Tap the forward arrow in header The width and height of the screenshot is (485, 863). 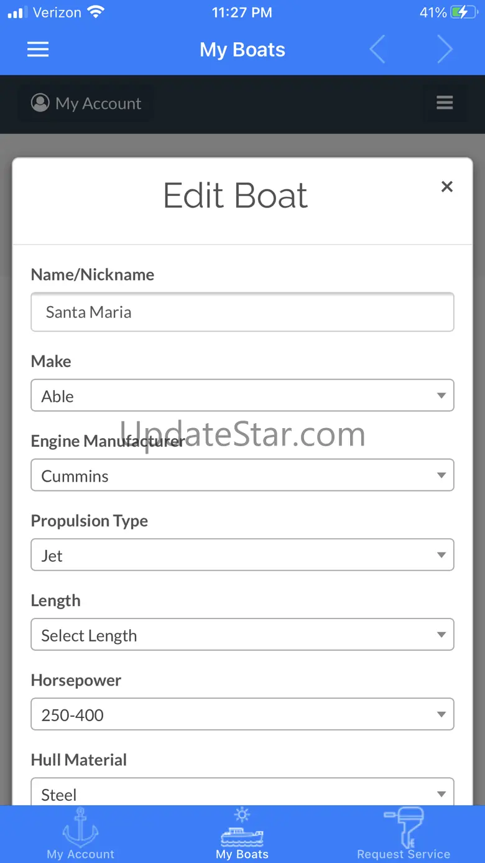click(445, 50)
